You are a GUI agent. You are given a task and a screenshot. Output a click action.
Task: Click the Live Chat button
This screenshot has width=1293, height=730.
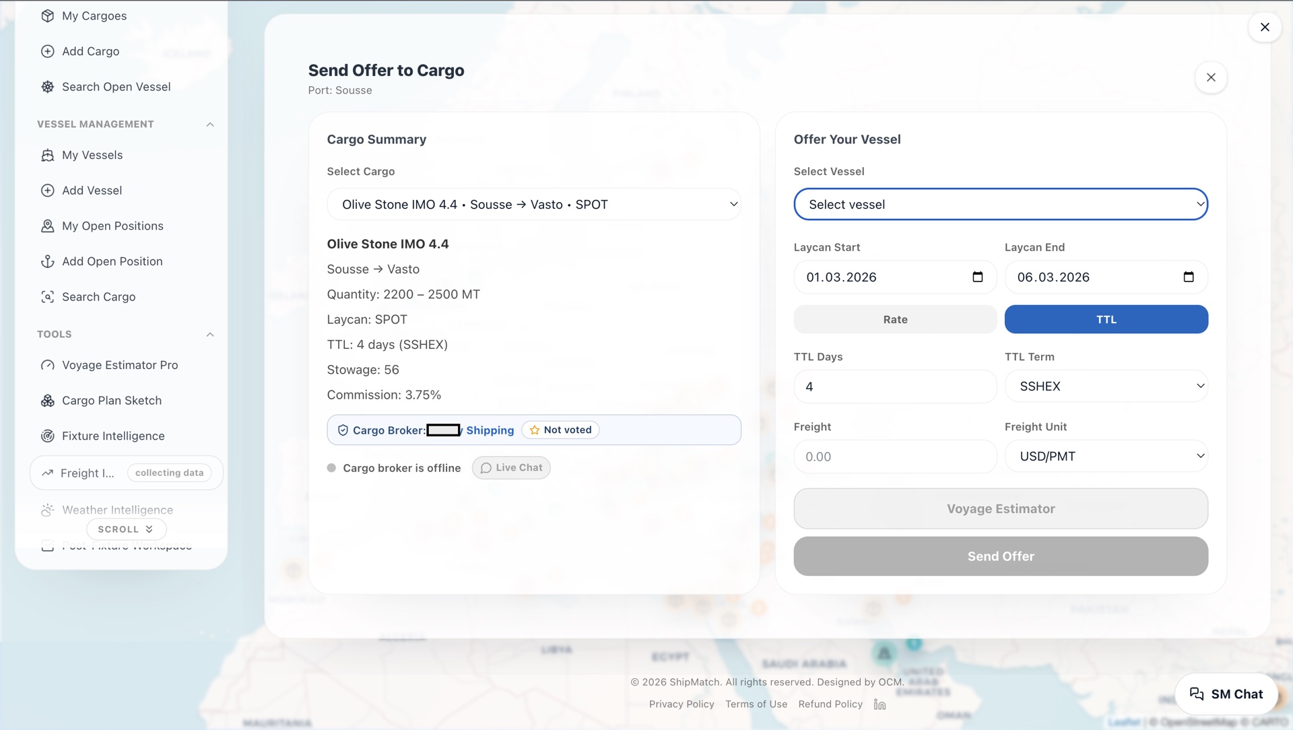511,468
